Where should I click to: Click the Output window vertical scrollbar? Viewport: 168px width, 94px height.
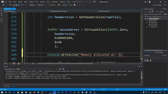[x=141, y=77]
